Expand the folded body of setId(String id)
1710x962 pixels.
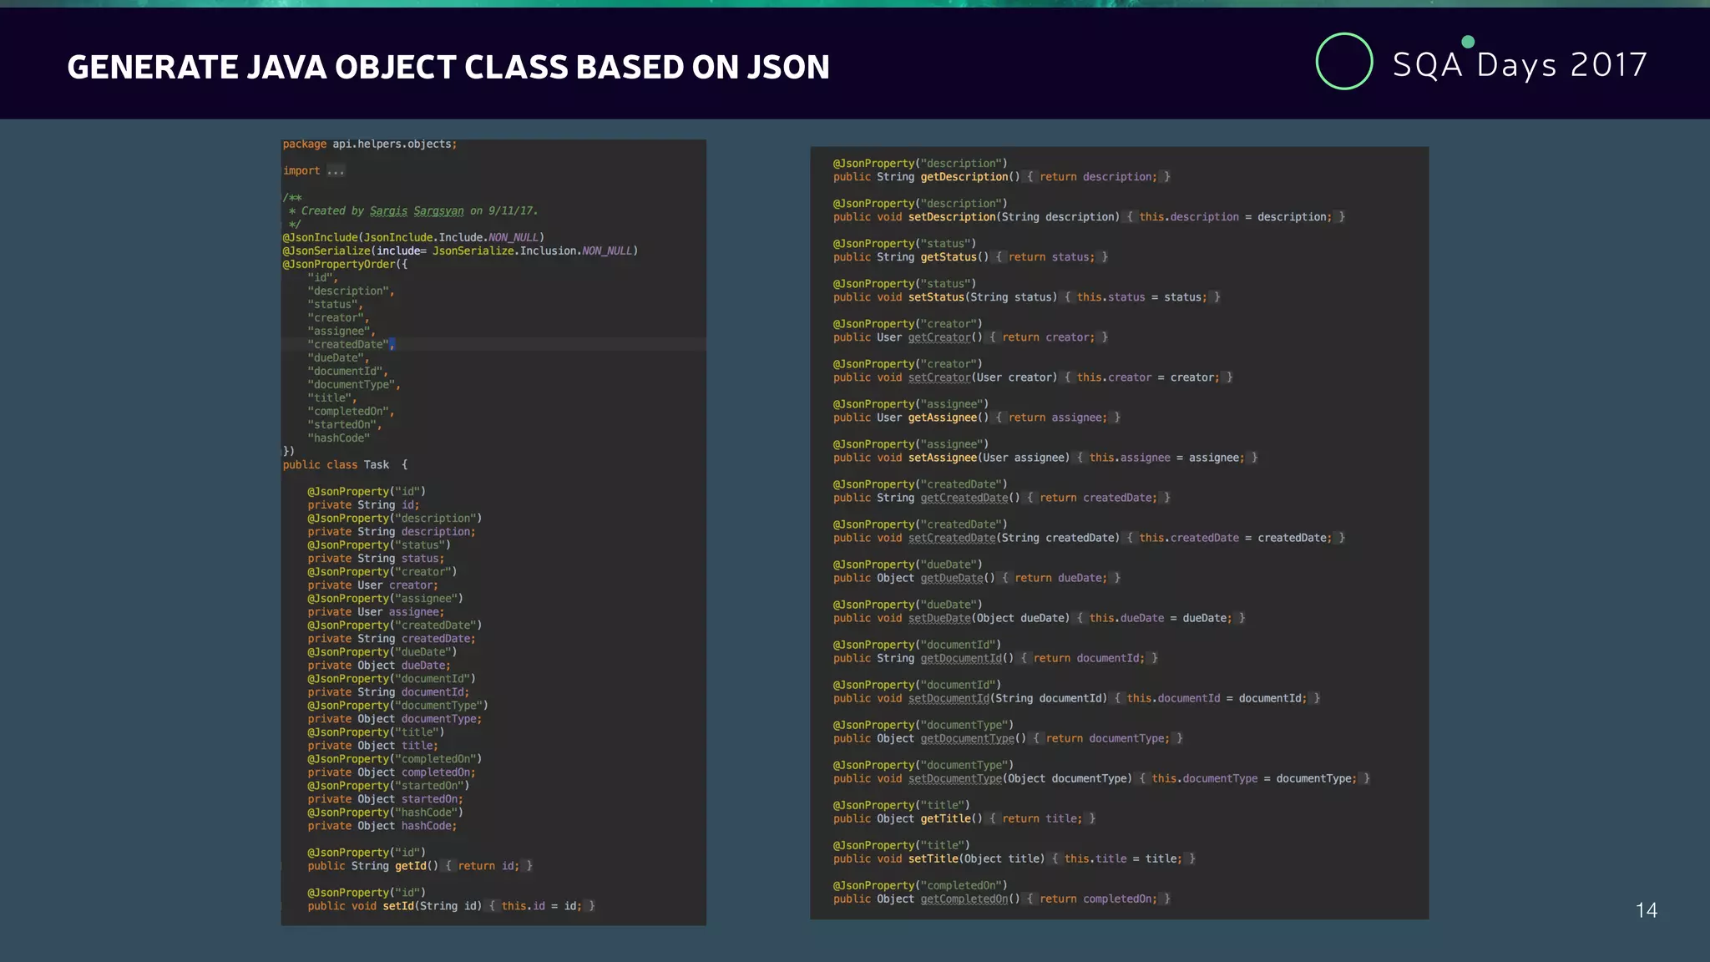click(x=542, y=906)
